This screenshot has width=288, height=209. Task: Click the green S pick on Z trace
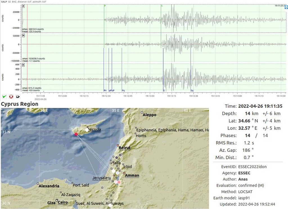pos(162,6)
